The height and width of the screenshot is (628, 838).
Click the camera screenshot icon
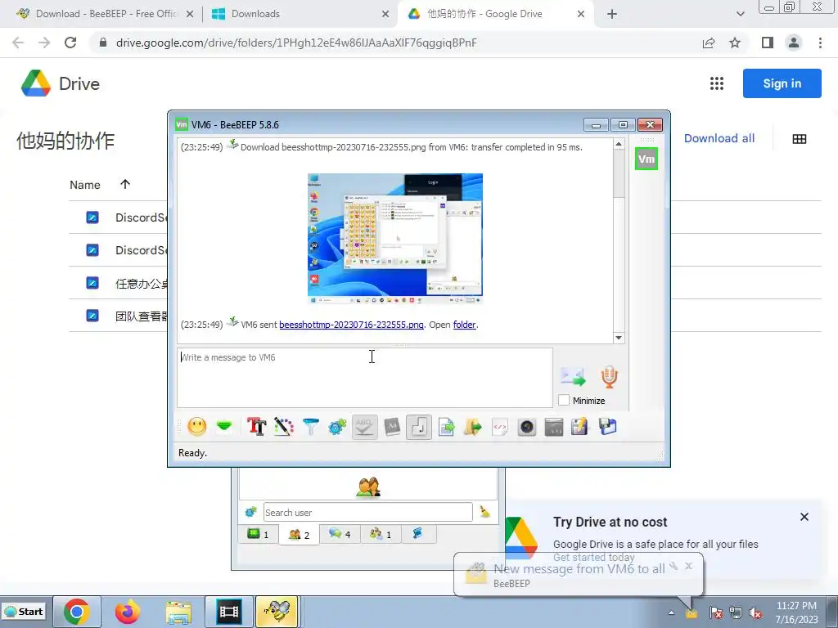(526, 427)
